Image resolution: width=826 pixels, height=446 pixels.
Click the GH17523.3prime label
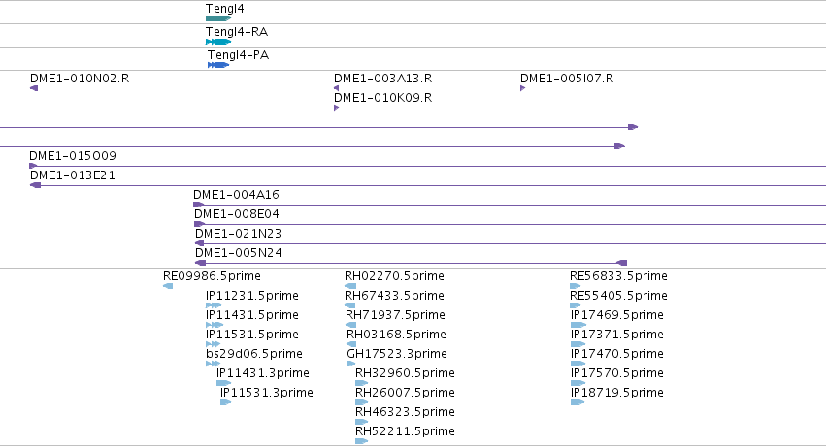point(397,354)
